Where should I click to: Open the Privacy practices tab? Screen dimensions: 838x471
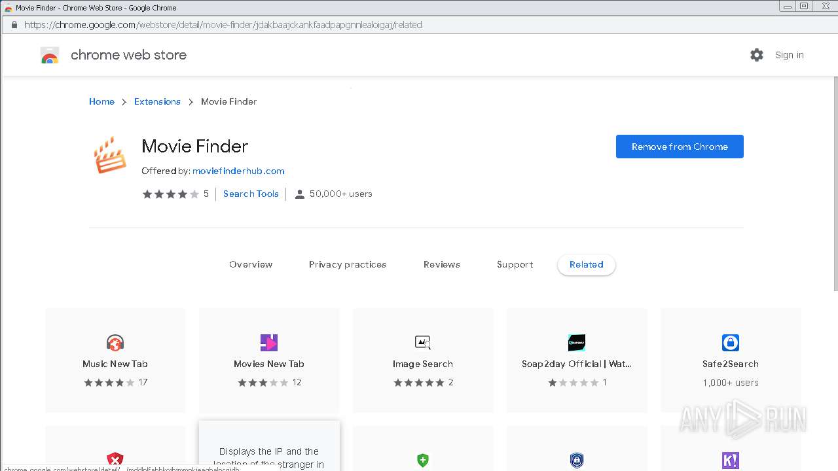click(x=348, y=265)
